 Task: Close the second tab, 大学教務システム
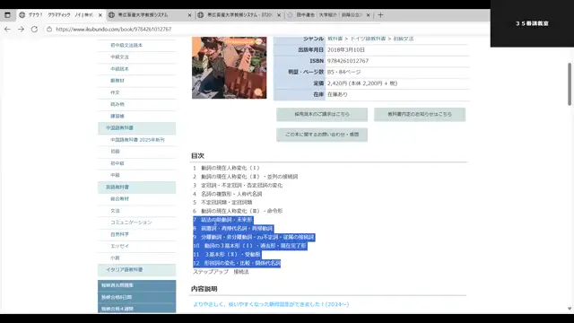189,15
